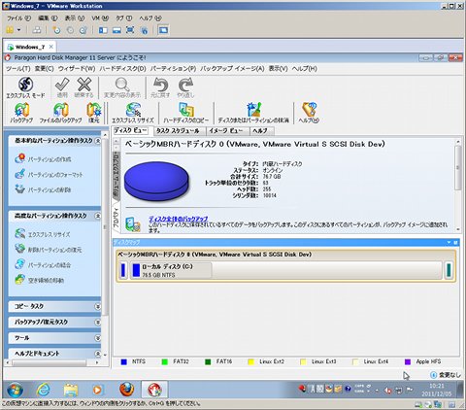
Task: Click パーティションの削除 in the sidebar
Action: click(x=50, y=189)
